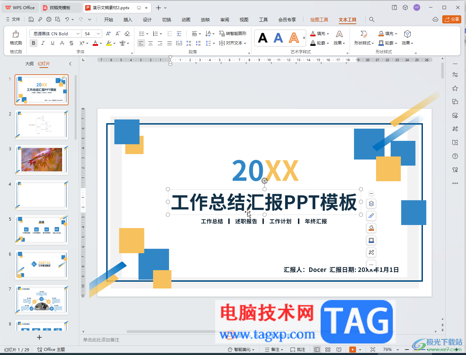The height and width of the screenshot is (355, 466).
Task: Click the floating shape outline icon by text box
Action: (371, 240)
